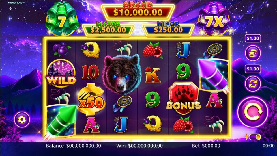277x156 pixels.
Task: Select the Wild fireworks symbol
Action: click(x=61, y=73)
